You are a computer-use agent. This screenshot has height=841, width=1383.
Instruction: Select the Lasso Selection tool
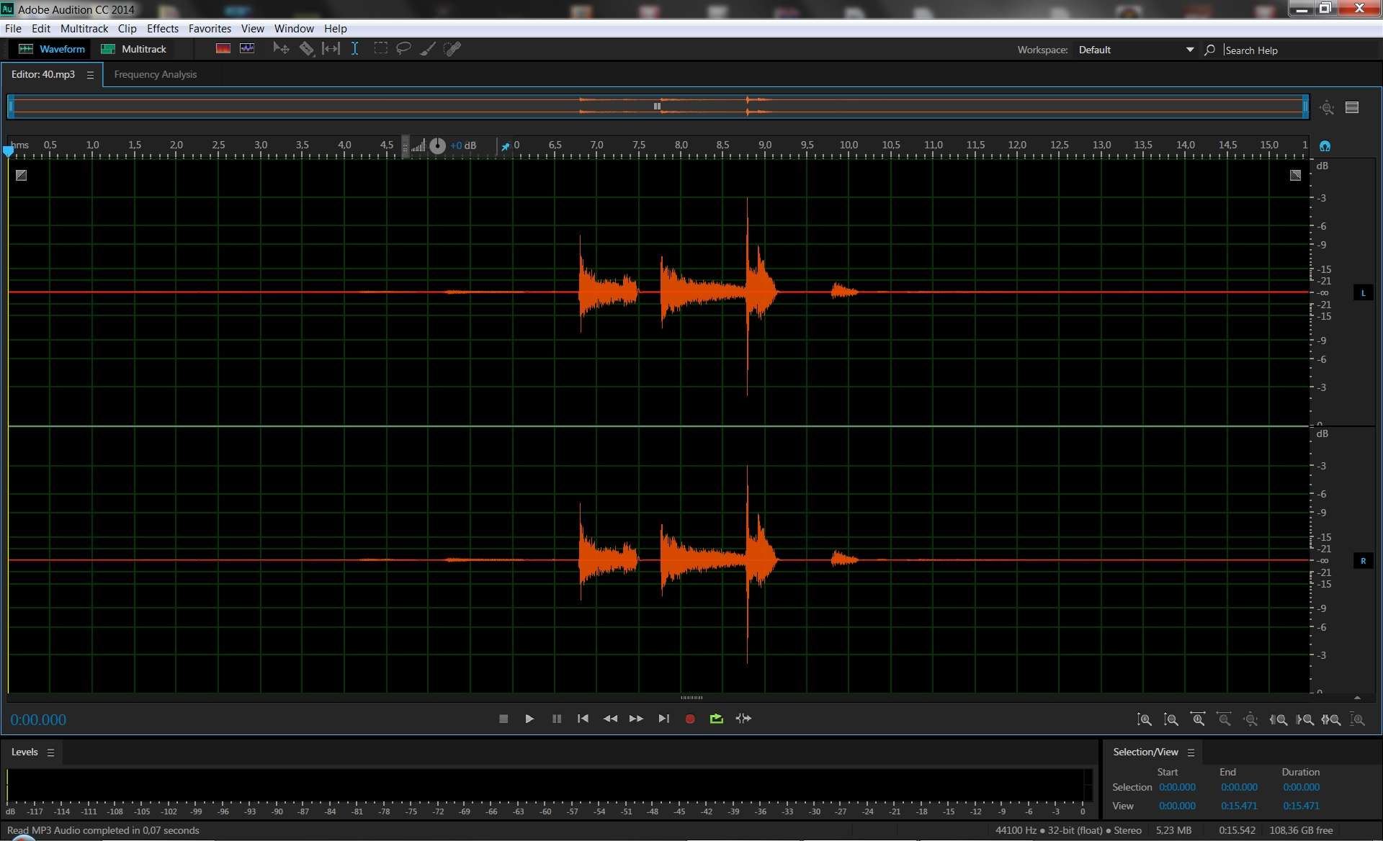(x=403, y=49)
